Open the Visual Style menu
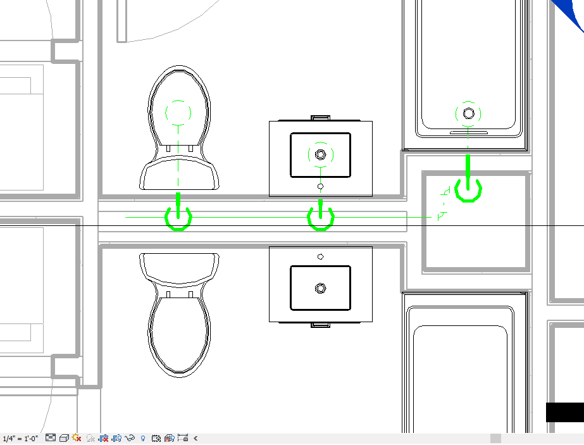The width and height of the screenshot is (584, 445). coord(64,437)
